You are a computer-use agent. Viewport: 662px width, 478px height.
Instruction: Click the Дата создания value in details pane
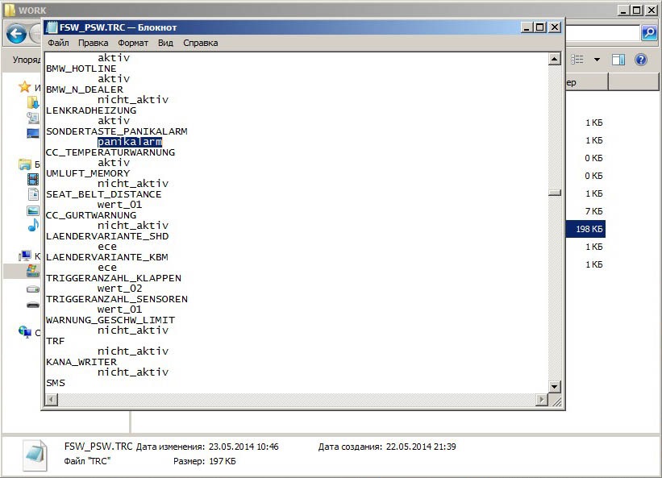click(421, 447)
